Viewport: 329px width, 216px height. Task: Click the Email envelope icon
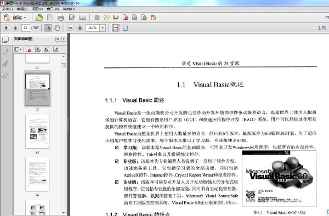coord(82,18)
